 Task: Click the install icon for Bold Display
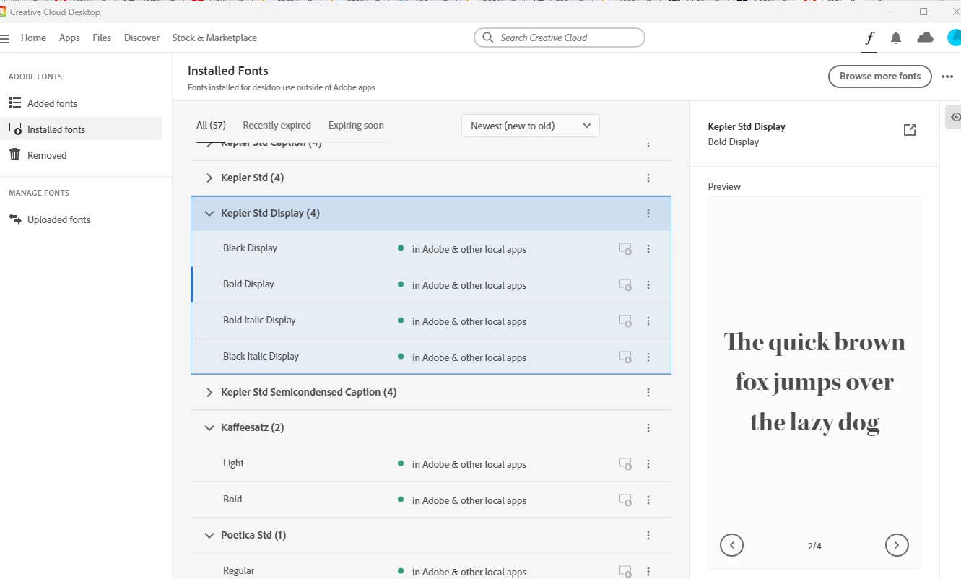coord(625,285)
